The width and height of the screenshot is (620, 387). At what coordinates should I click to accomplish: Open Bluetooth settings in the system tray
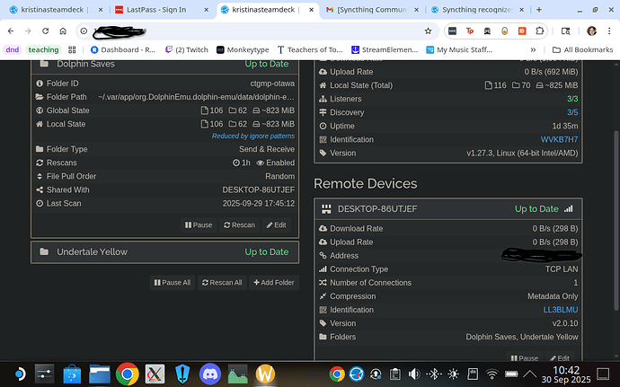click(x=434, y=374)
